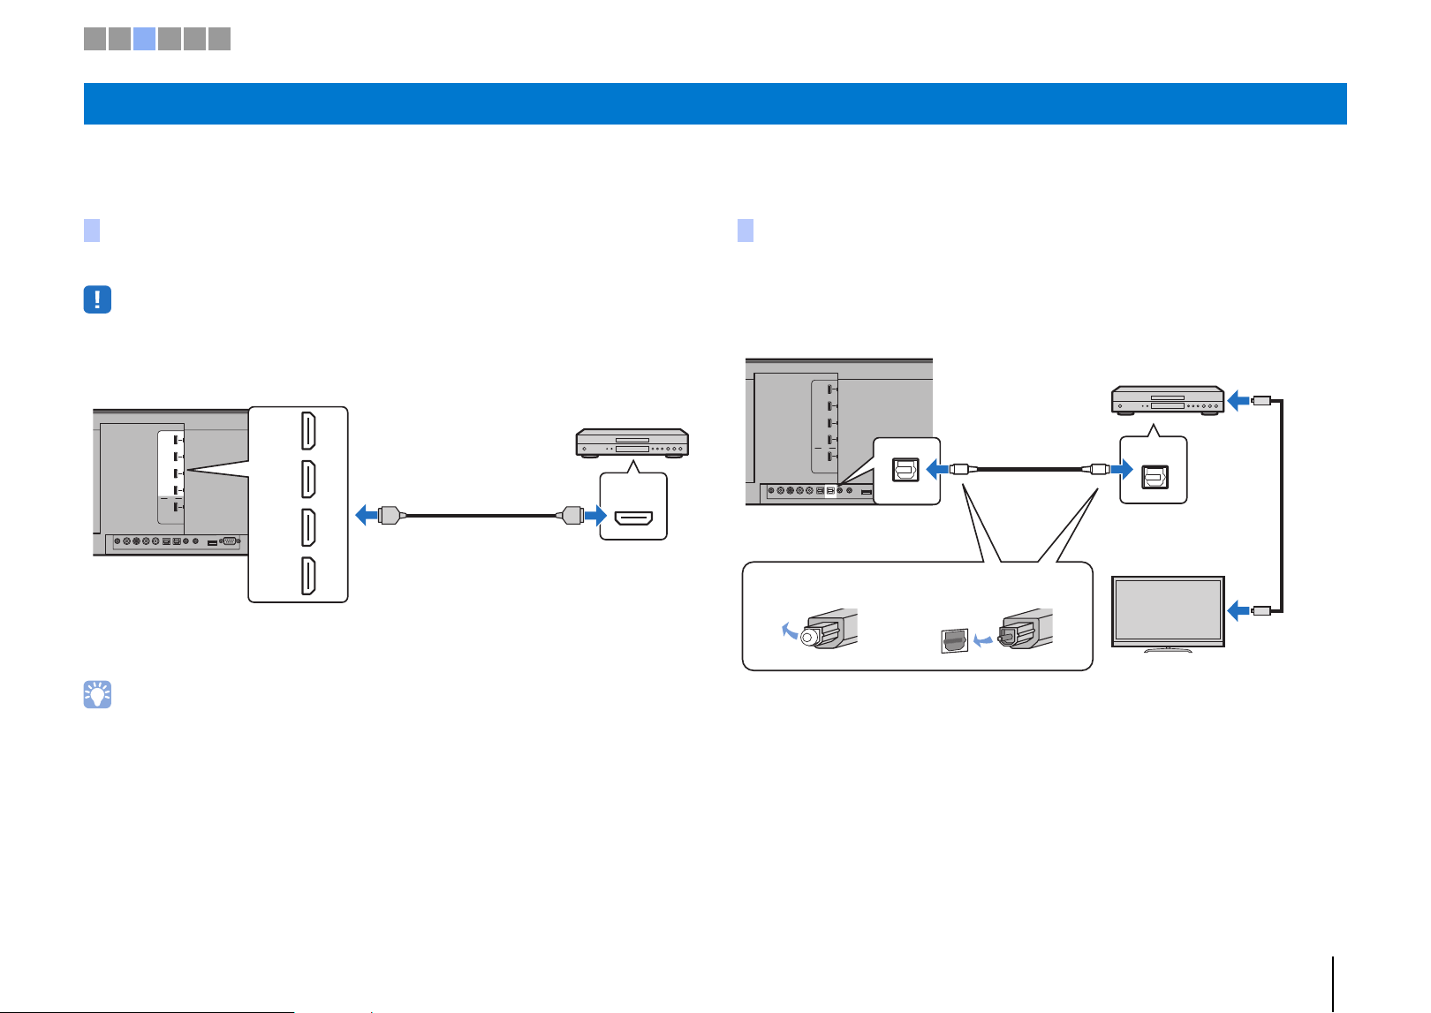Click the blue title banner

click(x=715, y=103)
